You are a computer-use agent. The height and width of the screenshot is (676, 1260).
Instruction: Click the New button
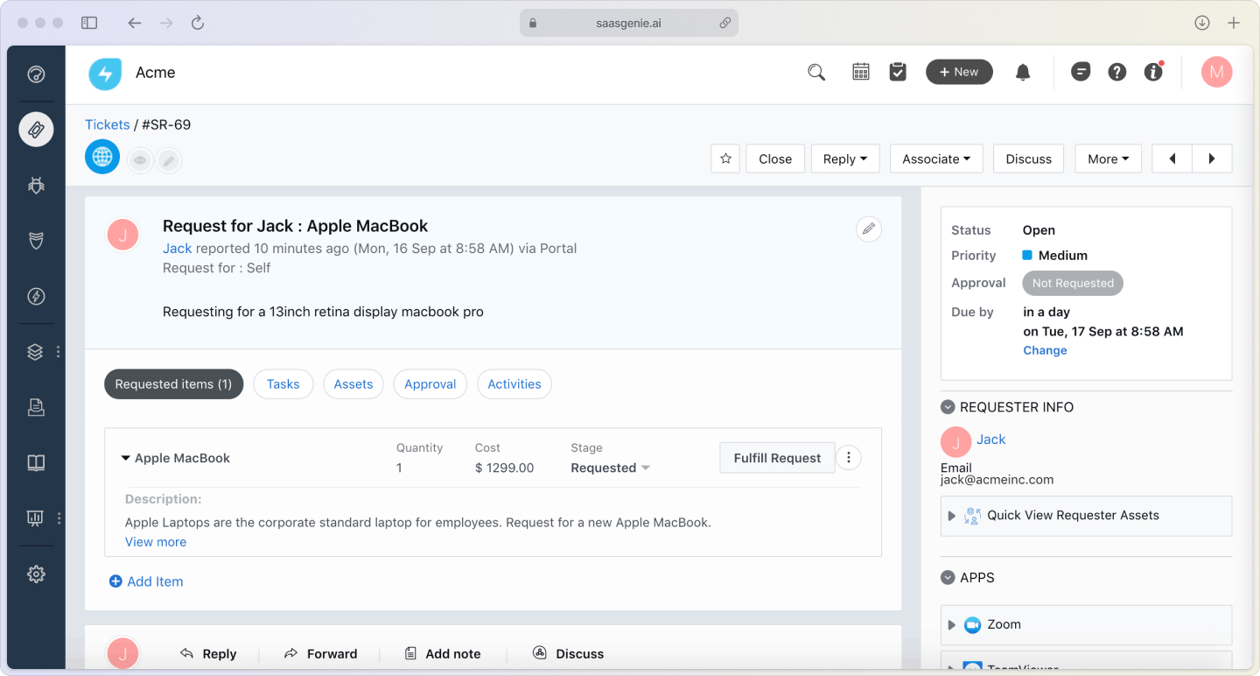[x=959, y=72]
